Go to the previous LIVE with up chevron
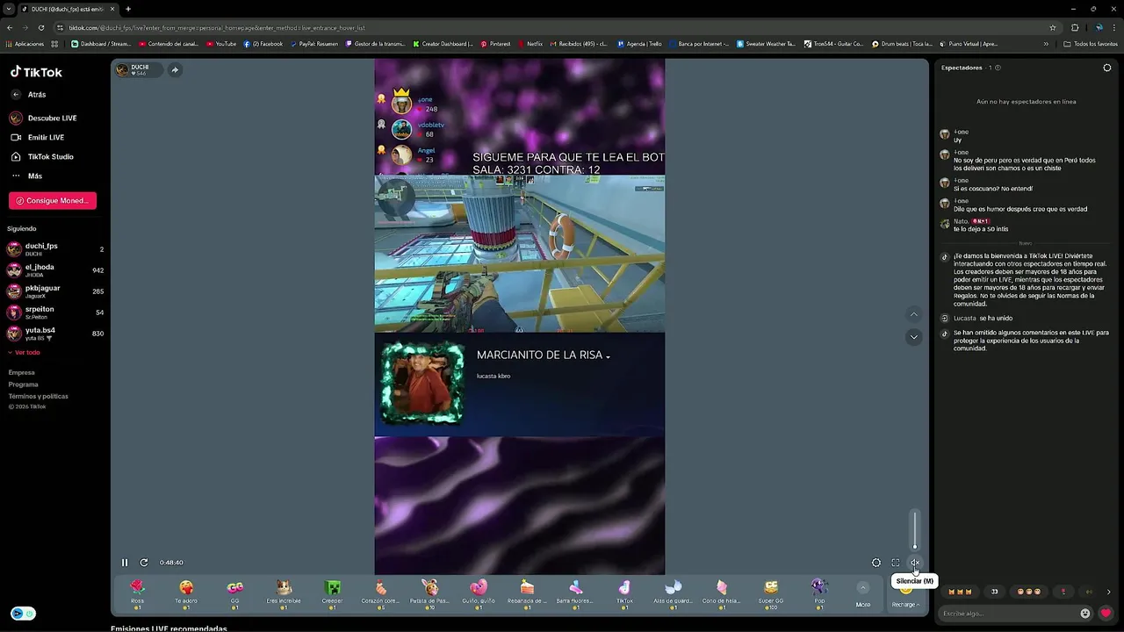The width and height of the screenshot is (1124, 632). [914, 314]
